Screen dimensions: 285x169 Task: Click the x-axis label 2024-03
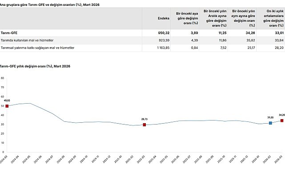[x=4, y=159]
